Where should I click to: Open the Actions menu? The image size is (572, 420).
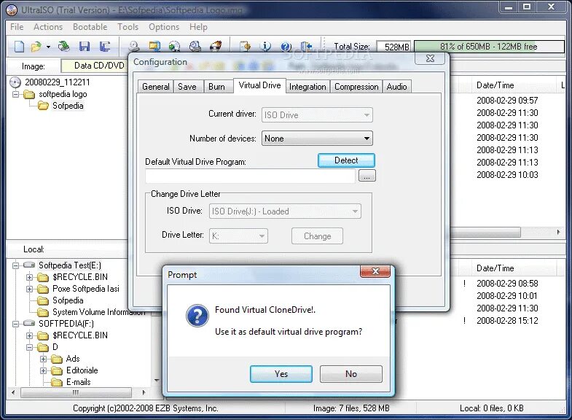[x=48, y=27]
